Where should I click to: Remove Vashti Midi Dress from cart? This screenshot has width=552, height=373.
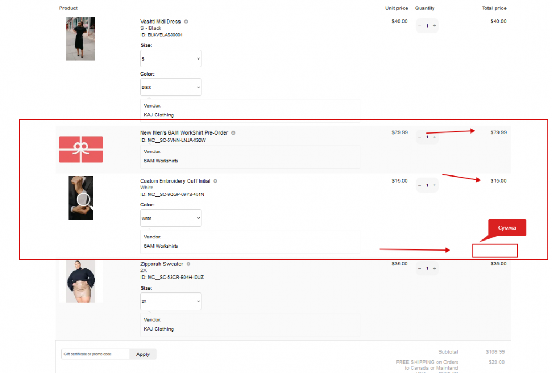[185, 21]
